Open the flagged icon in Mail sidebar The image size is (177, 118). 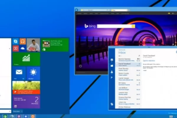112,78
